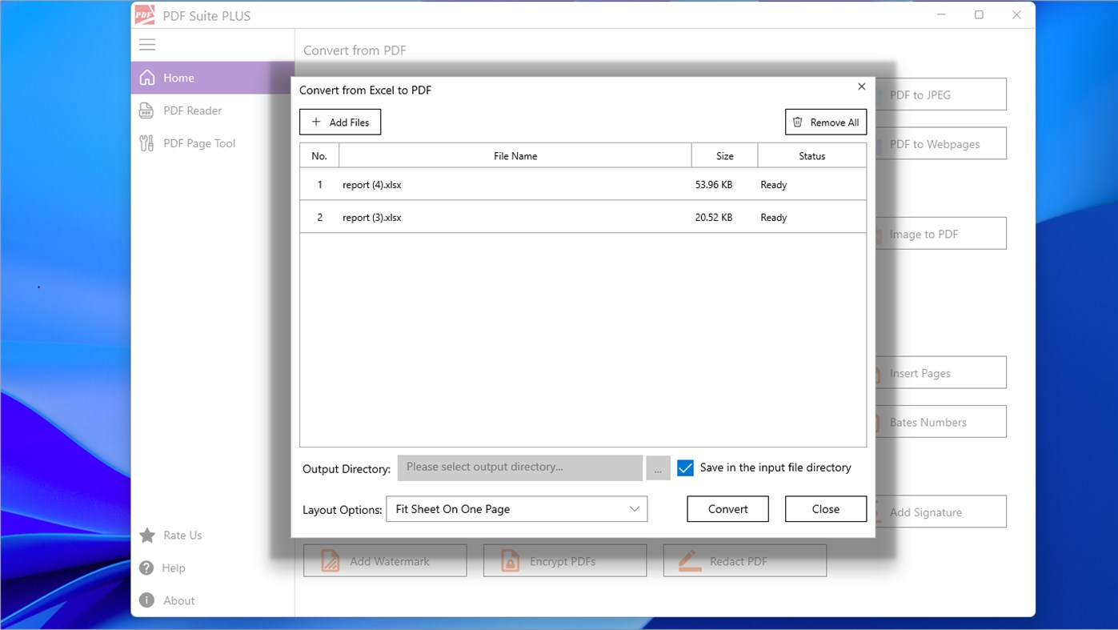Open Help using the question mark icon
This screenshot has width=1118, height=630.
tap(146, 568)
